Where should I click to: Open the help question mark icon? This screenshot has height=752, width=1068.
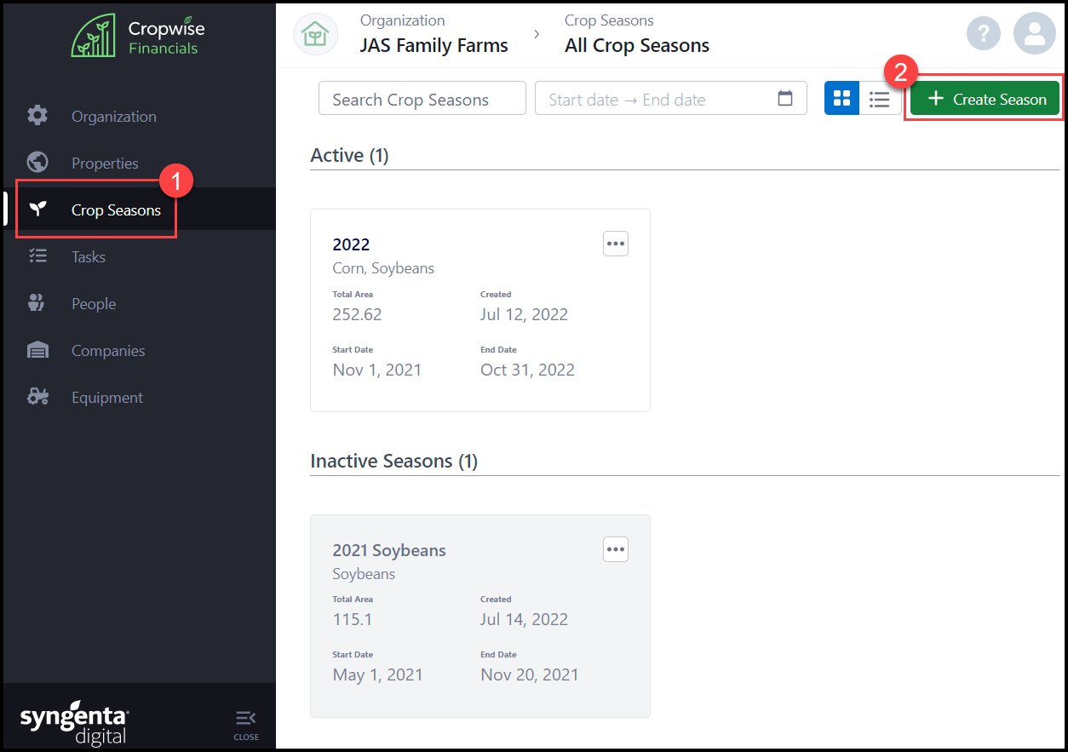984,34
